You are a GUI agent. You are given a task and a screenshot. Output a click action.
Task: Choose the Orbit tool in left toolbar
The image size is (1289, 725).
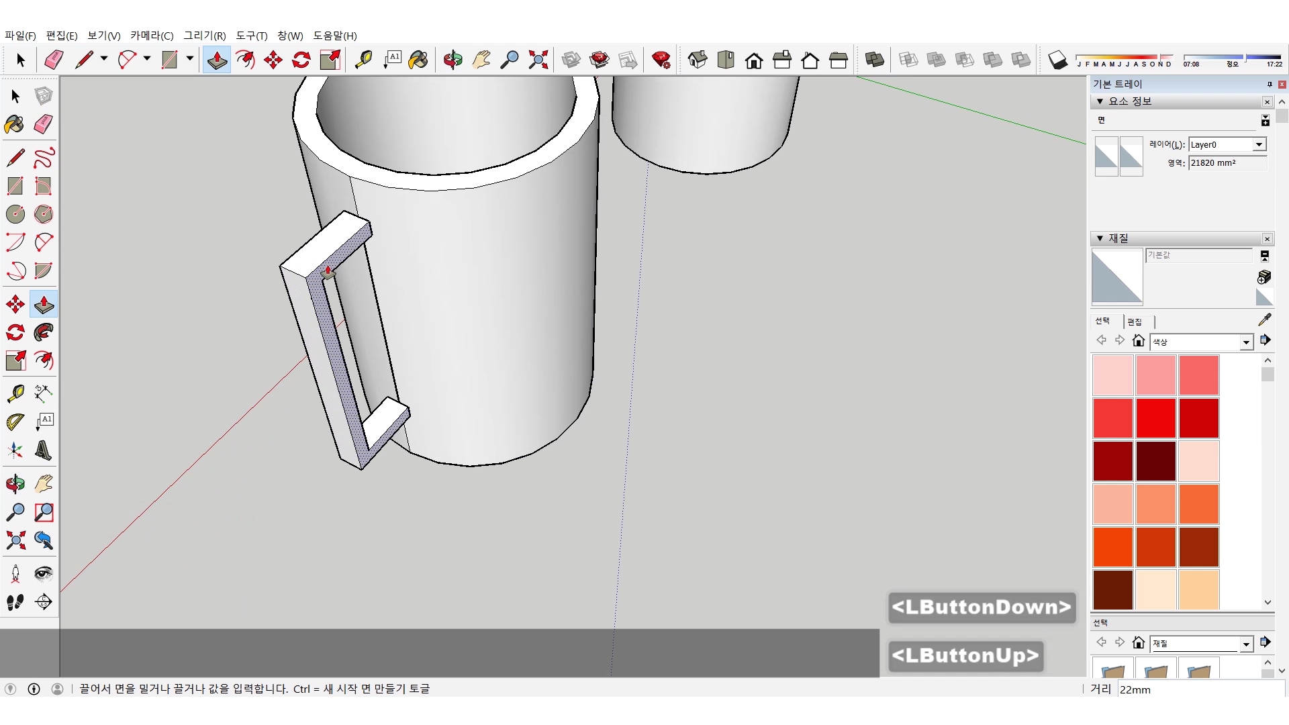15,483
